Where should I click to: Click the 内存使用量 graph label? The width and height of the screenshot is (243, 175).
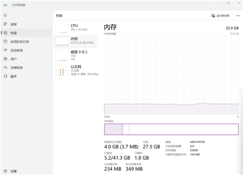pos(110,34)
